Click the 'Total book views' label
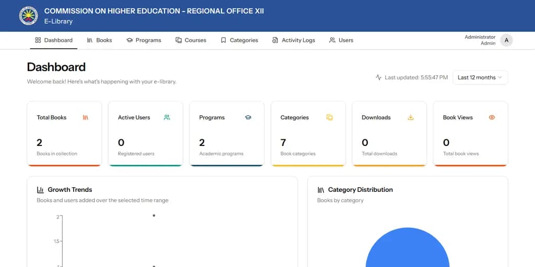This screenshot has height=267, width=535. pos(461,154)
